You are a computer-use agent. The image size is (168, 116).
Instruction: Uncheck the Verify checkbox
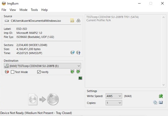[x=39, y=72]
